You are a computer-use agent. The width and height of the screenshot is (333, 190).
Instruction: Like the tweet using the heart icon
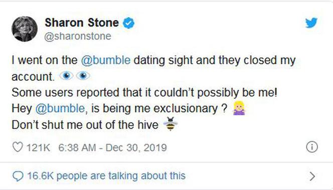coord(18,147)
